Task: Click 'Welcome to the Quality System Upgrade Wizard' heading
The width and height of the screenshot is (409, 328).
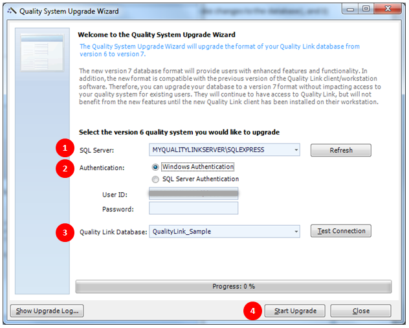Action: (157, 35)
